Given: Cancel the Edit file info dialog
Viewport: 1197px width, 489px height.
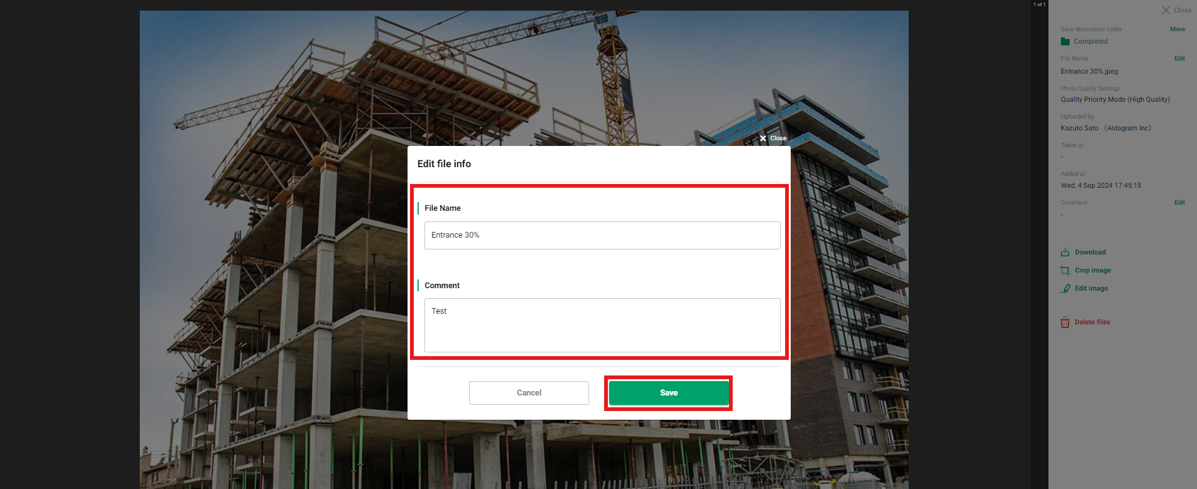Looking at the screenshot, I should click(x=529, y=393).
